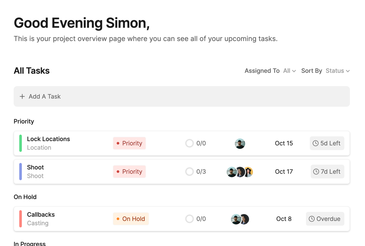The width and height of the screenshot is (365, 246).
Task: Click the orange dot in On Hold tag
Action: coord(118,219)
